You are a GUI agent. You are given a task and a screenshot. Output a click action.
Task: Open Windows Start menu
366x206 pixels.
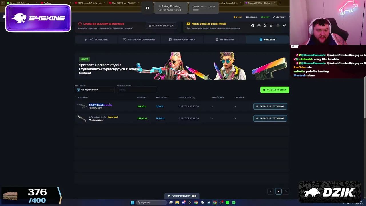[132, 203]
